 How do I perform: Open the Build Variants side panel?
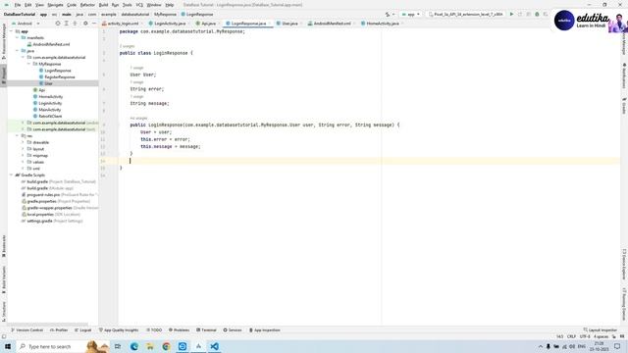click(4, 280)
